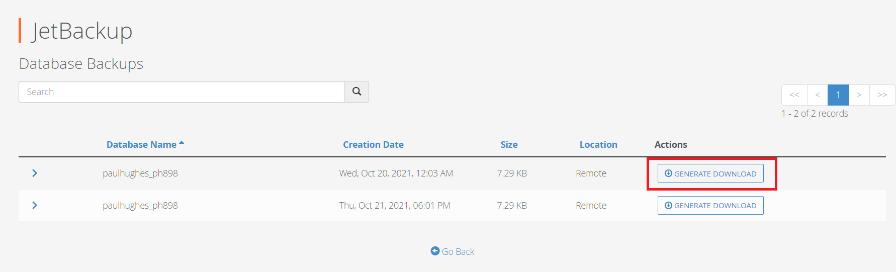Sort by Size column header
The width and height of the screenshot is (896, 272).
click(509, 145)
